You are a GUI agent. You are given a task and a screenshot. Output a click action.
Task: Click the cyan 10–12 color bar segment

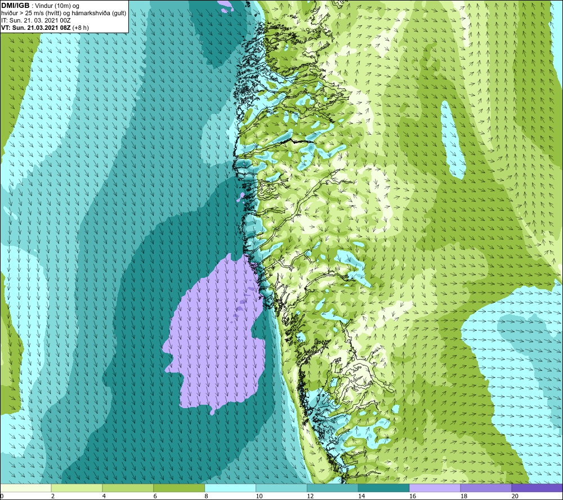point(281,488)
